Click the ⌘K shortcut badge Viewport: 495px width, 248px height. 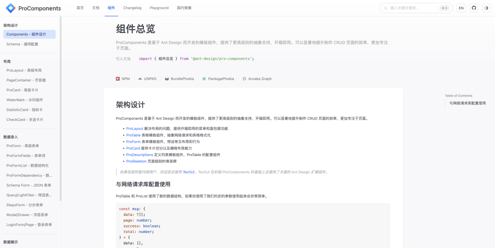(x=445, y=8)
